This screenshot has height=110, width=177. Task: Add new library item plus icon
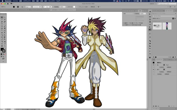153,57
